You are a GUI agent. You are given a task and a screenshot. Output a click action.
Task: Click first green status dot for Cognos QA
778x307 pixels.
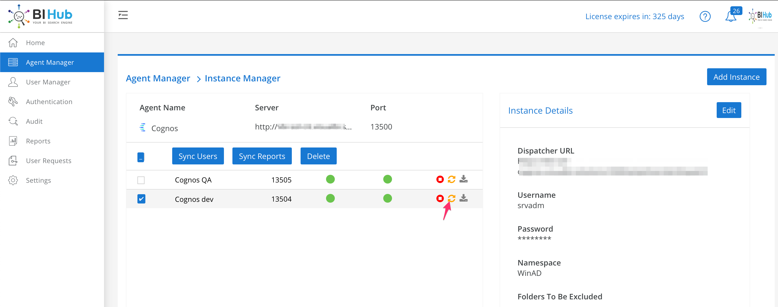(x=330, y=179)
